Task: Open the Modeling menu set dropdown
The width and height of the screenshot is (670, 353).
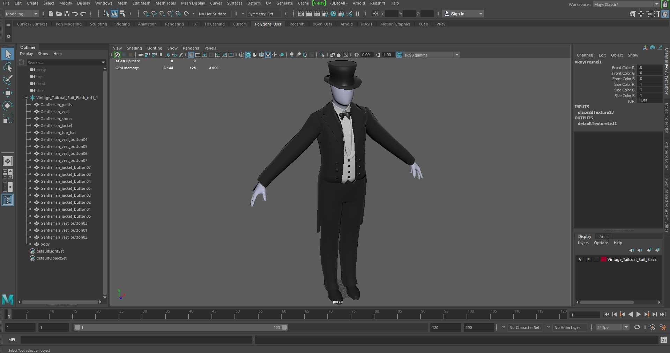Action: [x=22, y=14]
